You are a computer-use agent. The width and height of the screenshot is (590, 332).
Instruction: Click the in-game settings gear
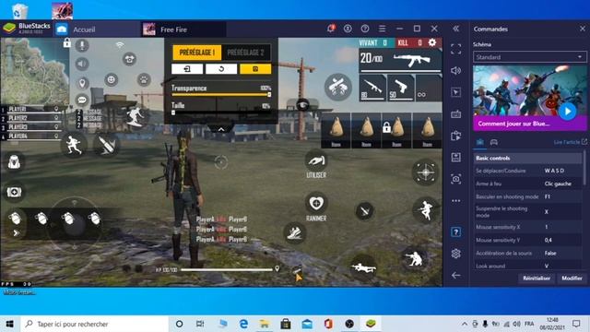(x=432, y=42)
